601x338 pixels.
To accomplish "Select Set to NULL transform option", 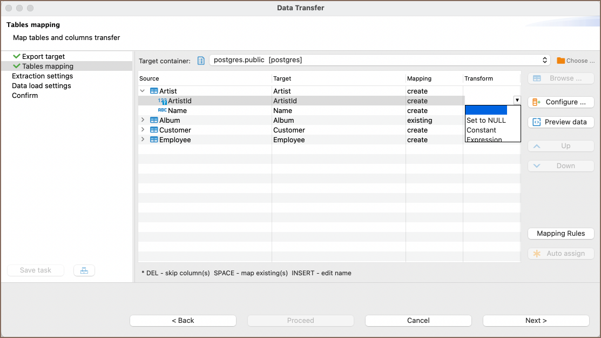I will coord(486,121).
